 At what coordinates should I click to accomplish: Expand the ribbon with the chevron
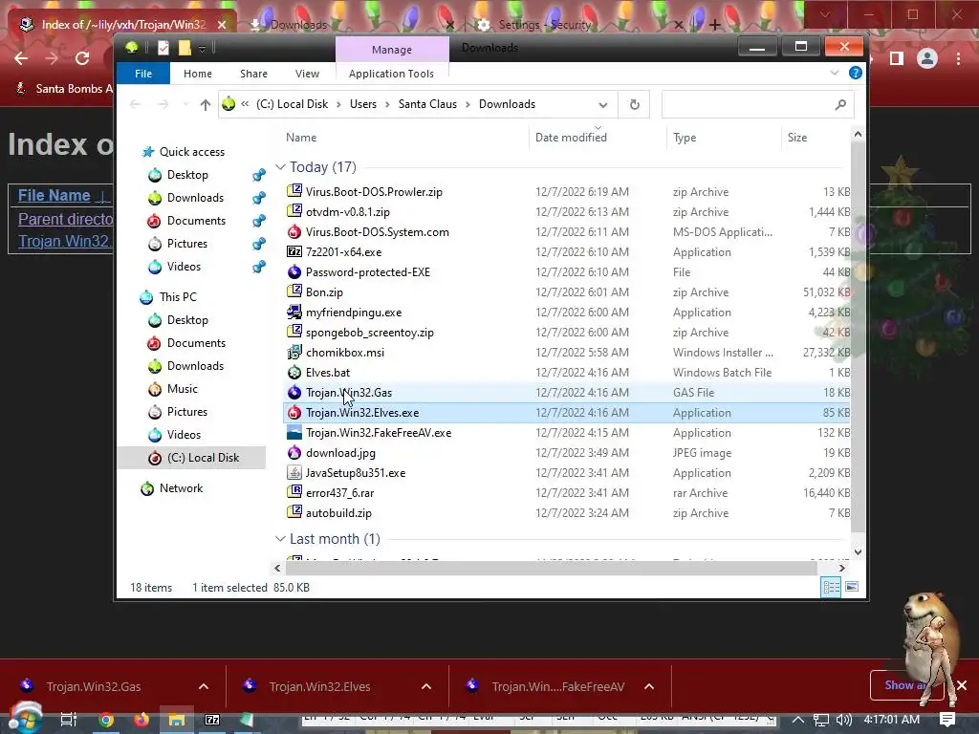[x=835, y=73]
